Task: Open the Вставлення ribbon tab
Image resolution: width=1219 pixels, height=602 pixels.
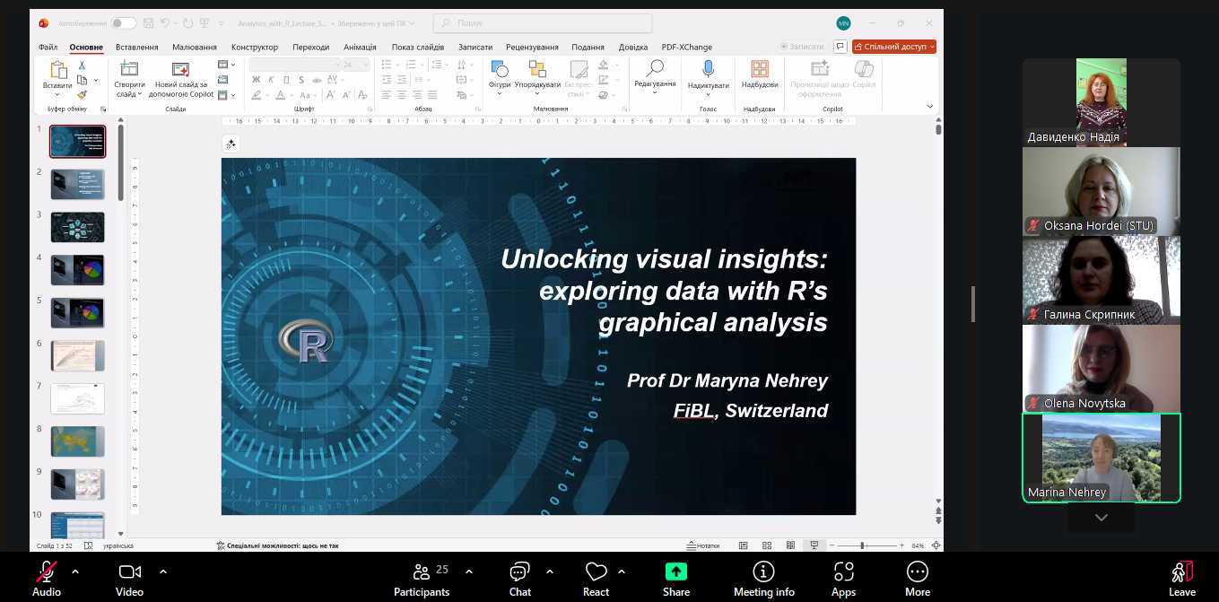Action: click(x=137, y=47)
